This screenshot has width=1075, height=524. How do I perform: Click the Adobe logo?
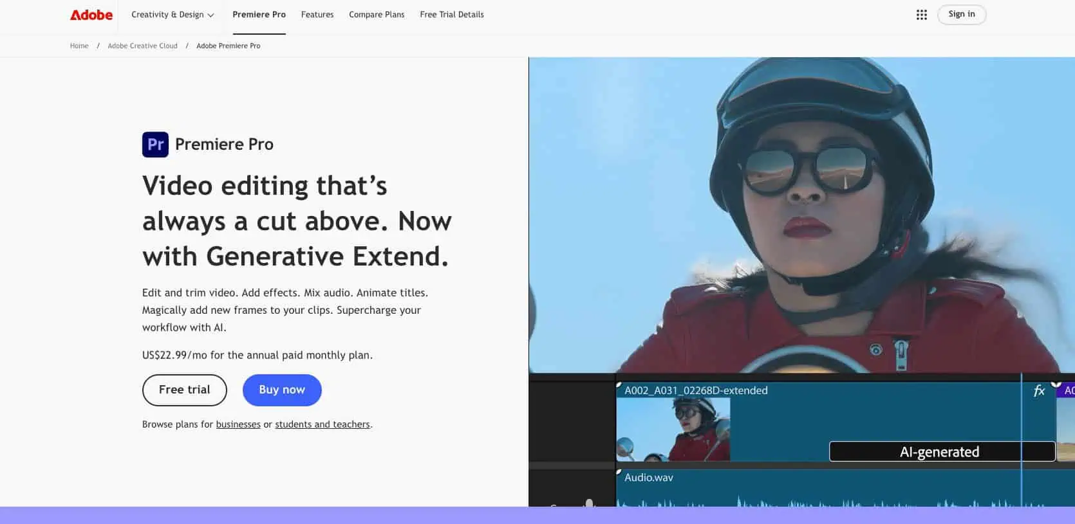pyautogui.click(x=91, y=15)
